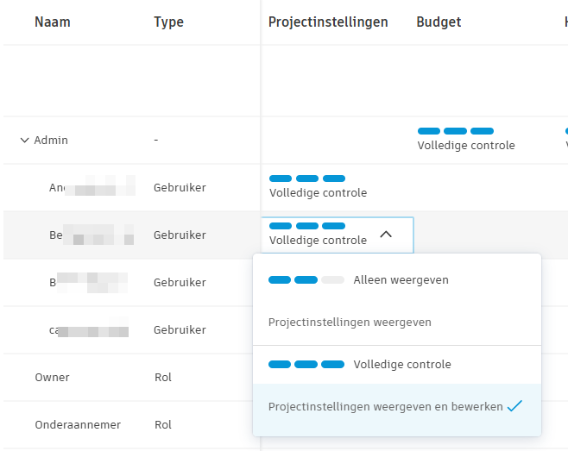Click Admin's Budget permission level bars
The image size is (568, 451).
point(456,131)
